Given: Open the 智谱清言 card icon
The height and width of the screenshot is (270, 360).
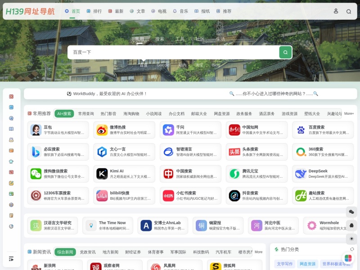Looking at the screenshot, I should (x=168, y=152).
